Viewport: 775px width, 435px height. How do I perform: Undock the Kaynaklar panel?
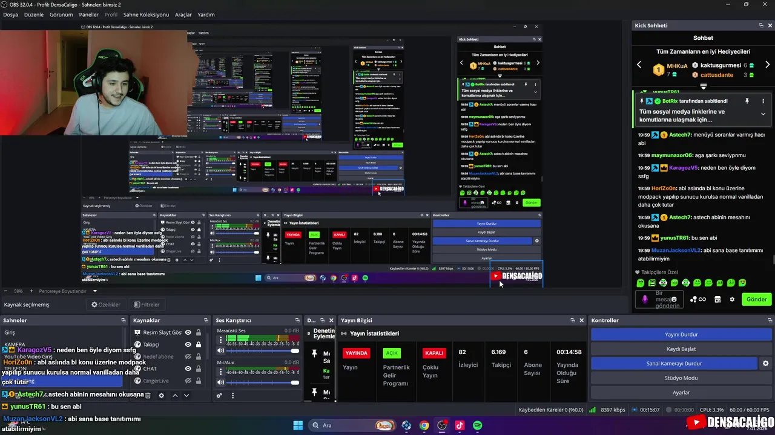(x=205, y=320)
